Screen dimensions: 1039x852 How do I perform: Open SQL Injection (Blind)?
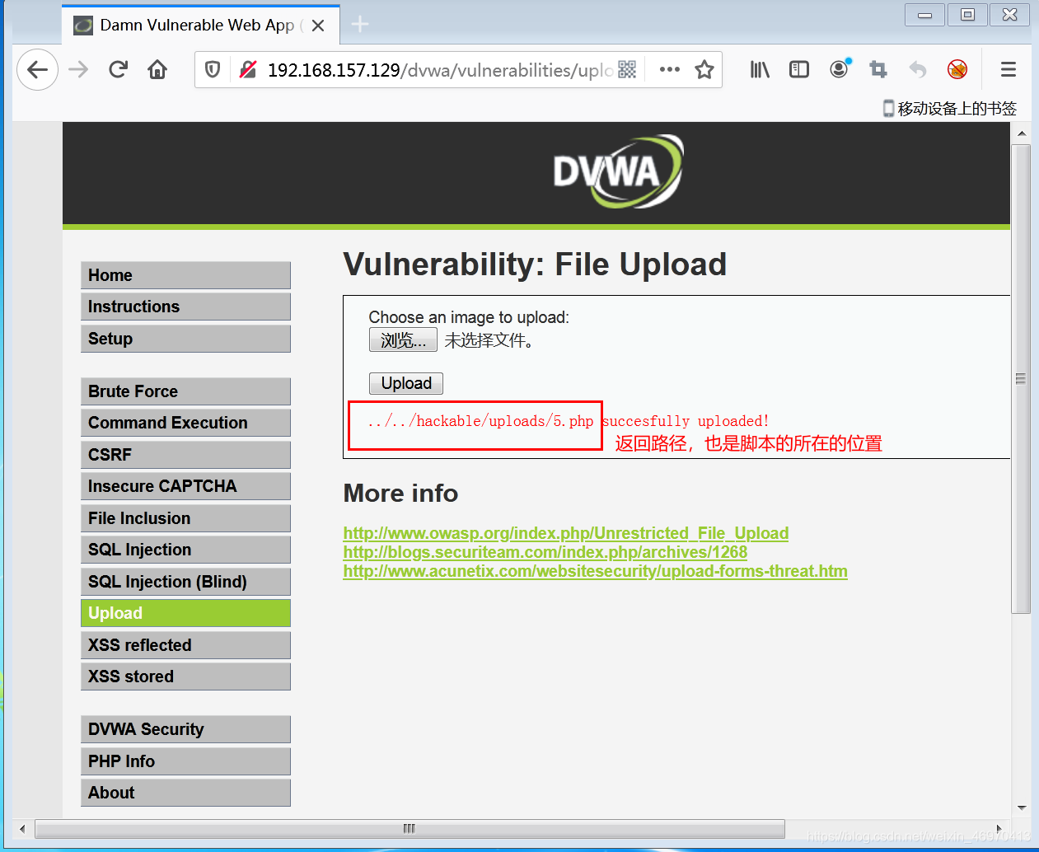(185, 582)
